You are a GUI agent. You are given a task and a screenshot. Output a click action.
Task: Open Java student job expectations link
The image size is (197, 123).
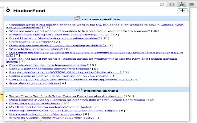[34, 83]
